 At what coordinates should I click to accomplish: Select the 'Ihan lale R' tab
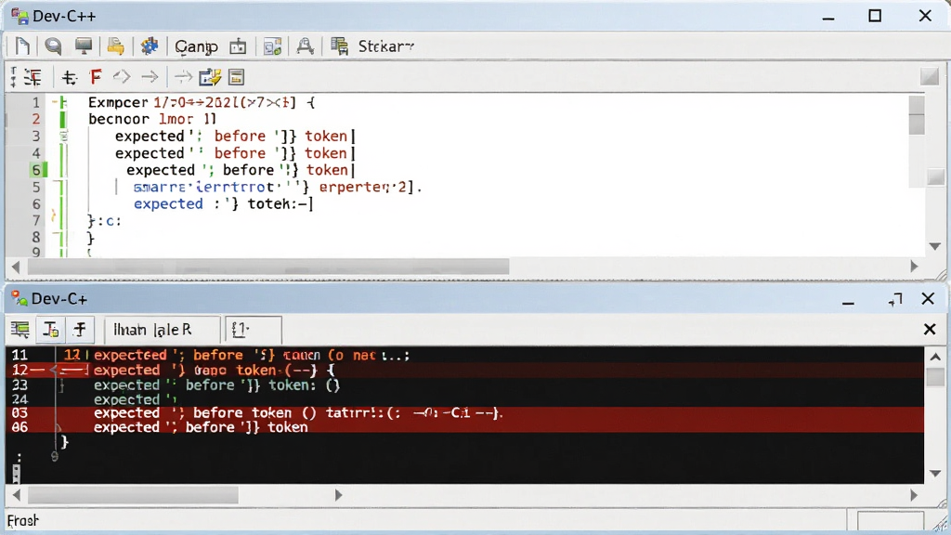pos(162,330)
